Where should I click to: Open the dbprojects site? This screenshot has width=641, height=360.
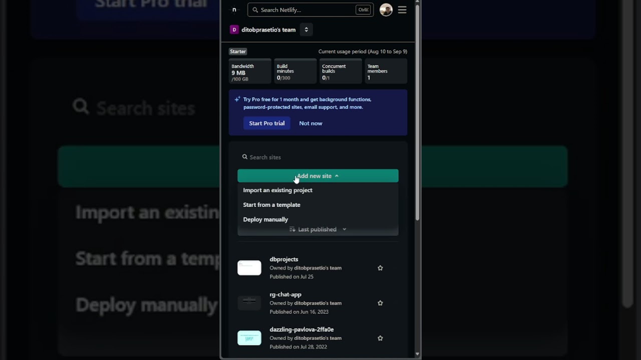point(284,259)
